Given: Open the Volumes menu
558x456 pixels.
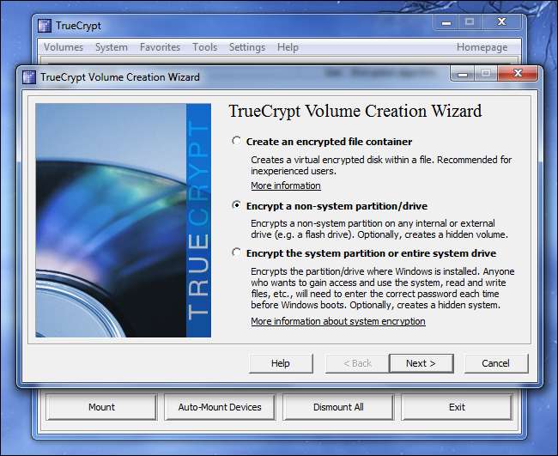Looking at the screenshot, I should coord(64,47).
